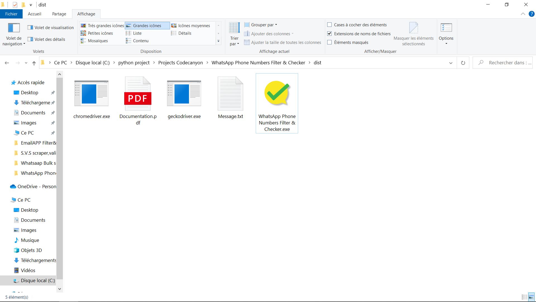Switch to Icônes moyennes view
Image resolution: width=536 pixels, height=302 pixels.
pos(190,25)
